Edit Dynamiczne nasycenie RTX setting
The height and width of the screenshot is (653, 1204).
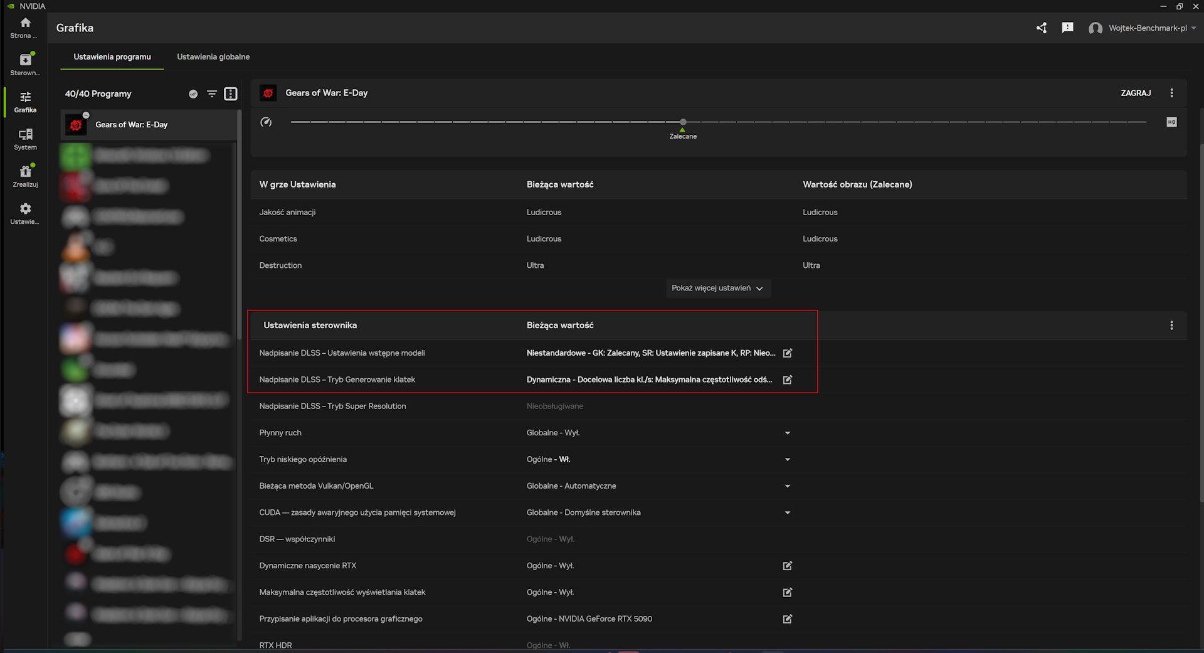pyautogui.click(x=788, y=566)
